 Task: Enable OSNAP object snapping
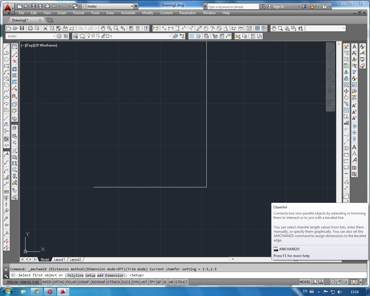[84, 282]
